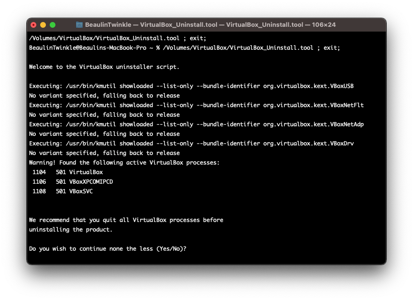This screenshot has width=413, height=300.
Task: Click the process row 1108 501 VBoxSVC
Action: click(x=63, y=191)
